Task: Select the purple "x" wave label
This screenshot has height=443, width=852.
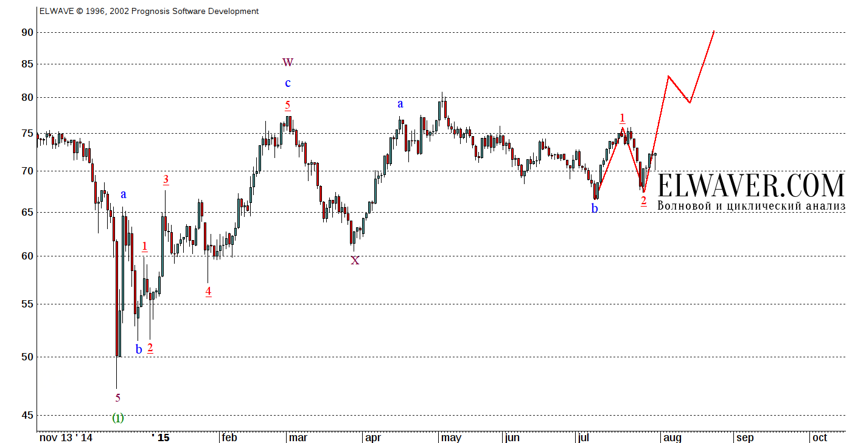Action: pos(355,260)
